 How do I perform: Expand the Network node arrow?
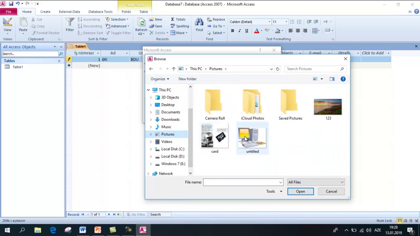[148, 174]
